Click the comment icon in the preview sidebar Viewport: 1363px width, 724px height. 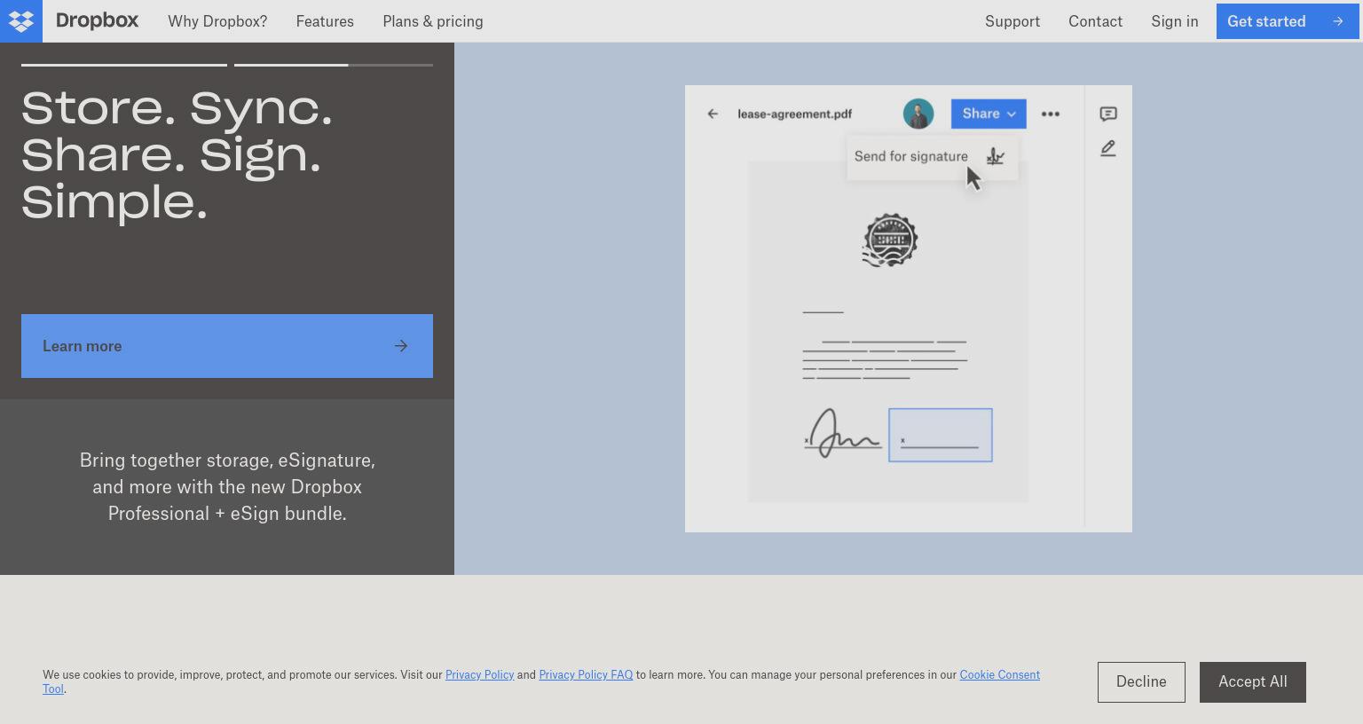(1108, 114)
